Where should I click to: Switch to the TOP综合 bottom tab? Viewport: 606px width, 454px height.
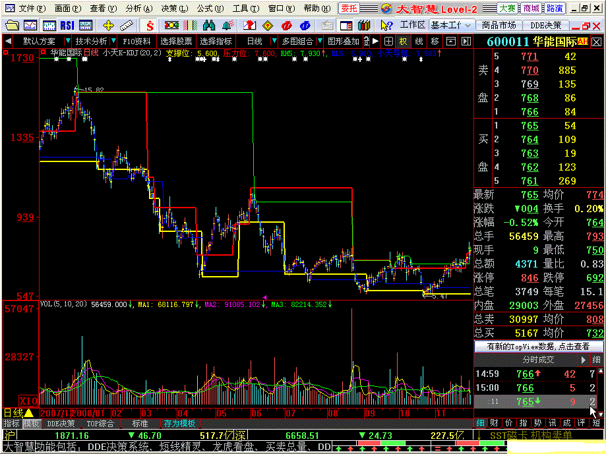pos(100,424)
